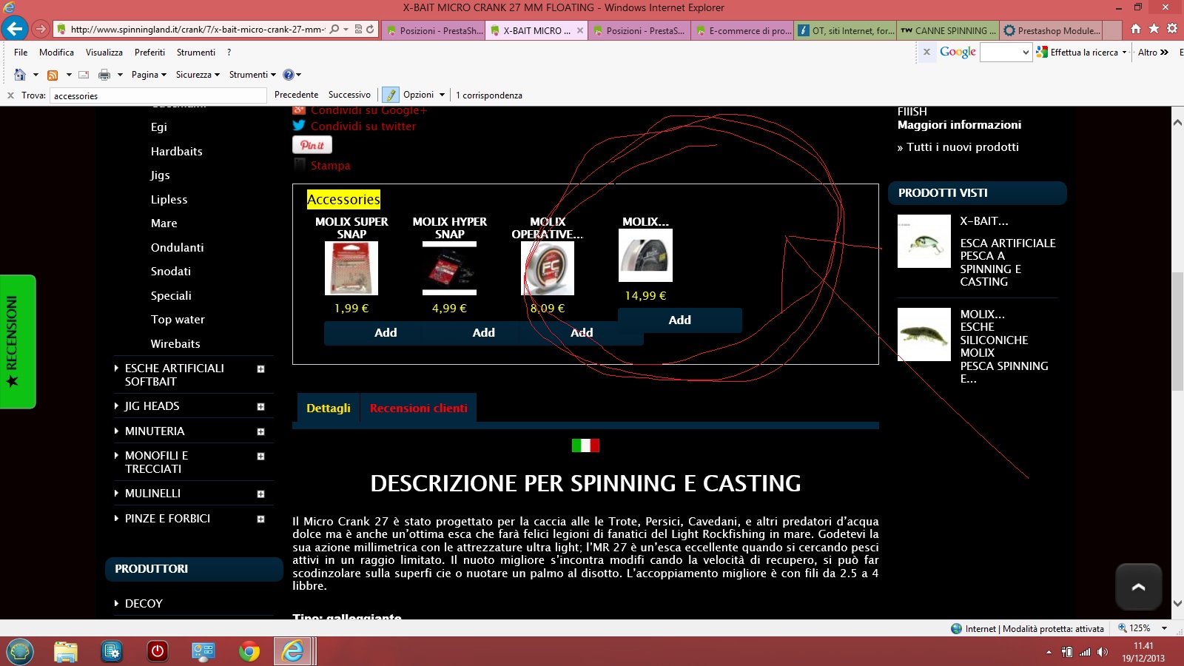Click the Italian flag icon
The image size is (1184, 666).
[585, 445]
